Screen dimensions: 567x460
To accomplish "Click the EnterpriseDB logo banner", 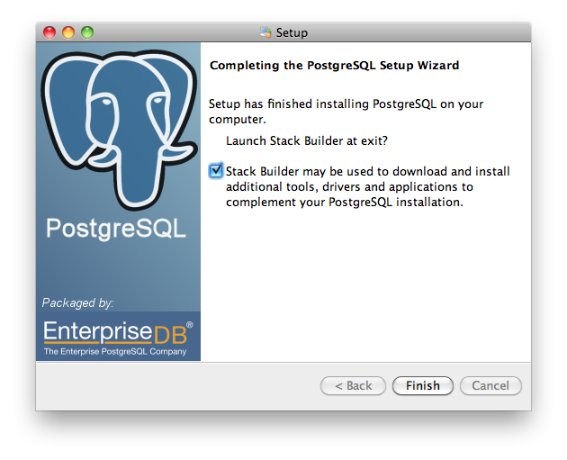I will (118, 337).
